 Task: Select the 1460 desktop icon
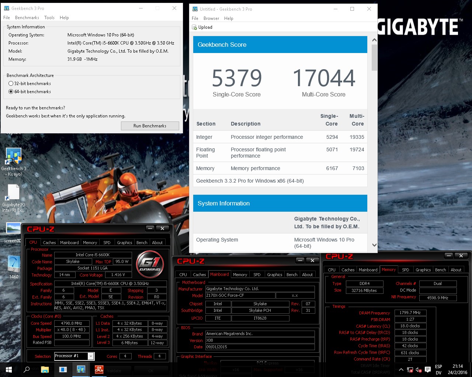14,267
